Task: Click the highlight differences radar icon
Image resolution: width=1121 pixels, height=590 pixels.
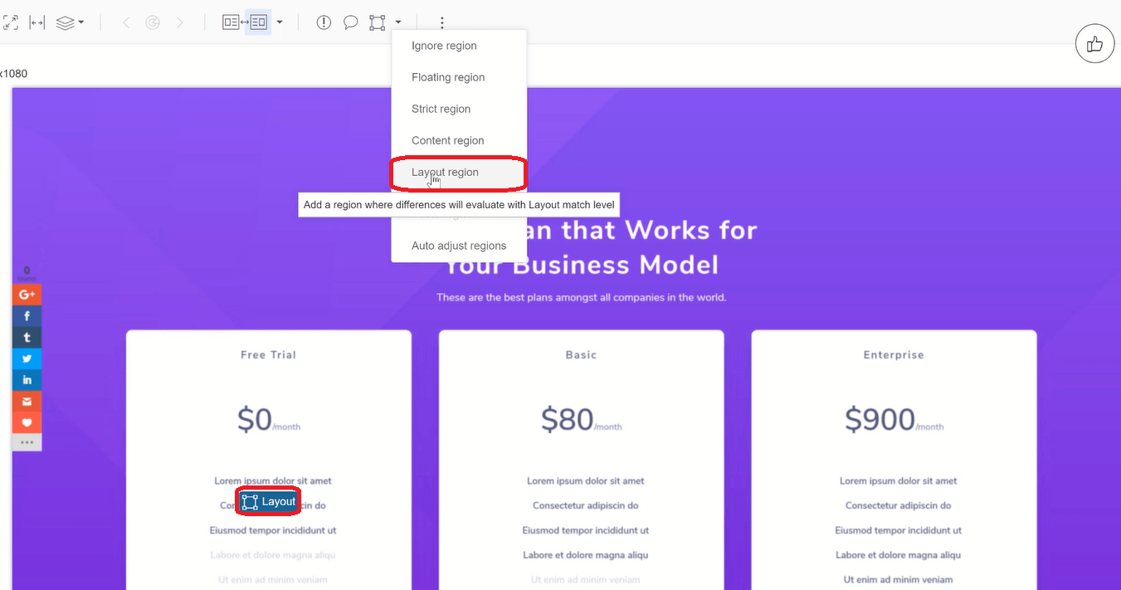Action: coord(153,22)
